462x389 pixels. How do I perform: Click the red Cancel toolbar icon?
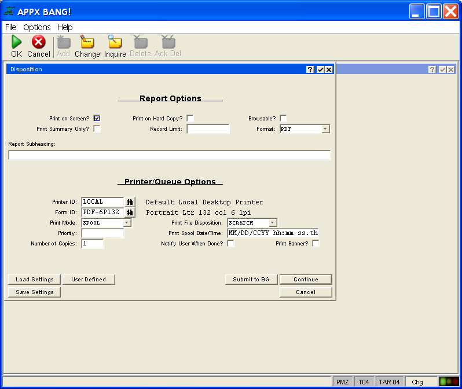point(38,42)
